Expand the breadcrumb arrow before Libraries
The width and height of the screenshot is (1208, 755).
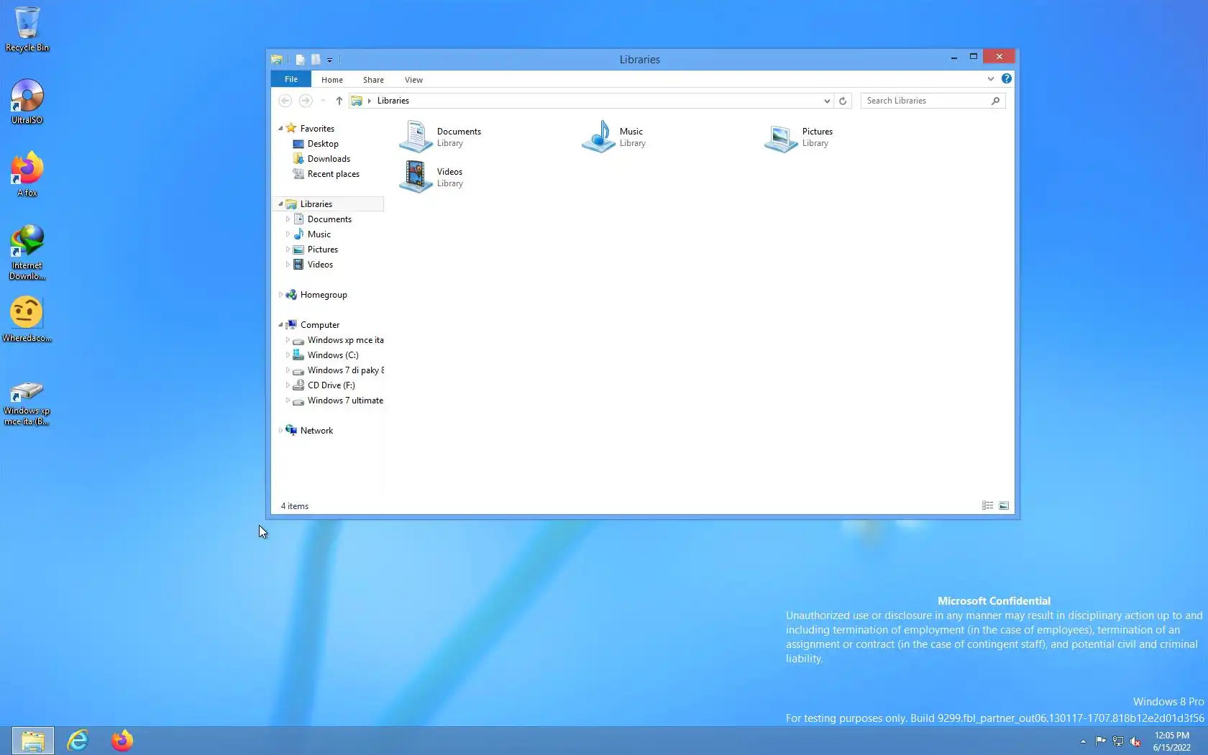tap(370, 101)
